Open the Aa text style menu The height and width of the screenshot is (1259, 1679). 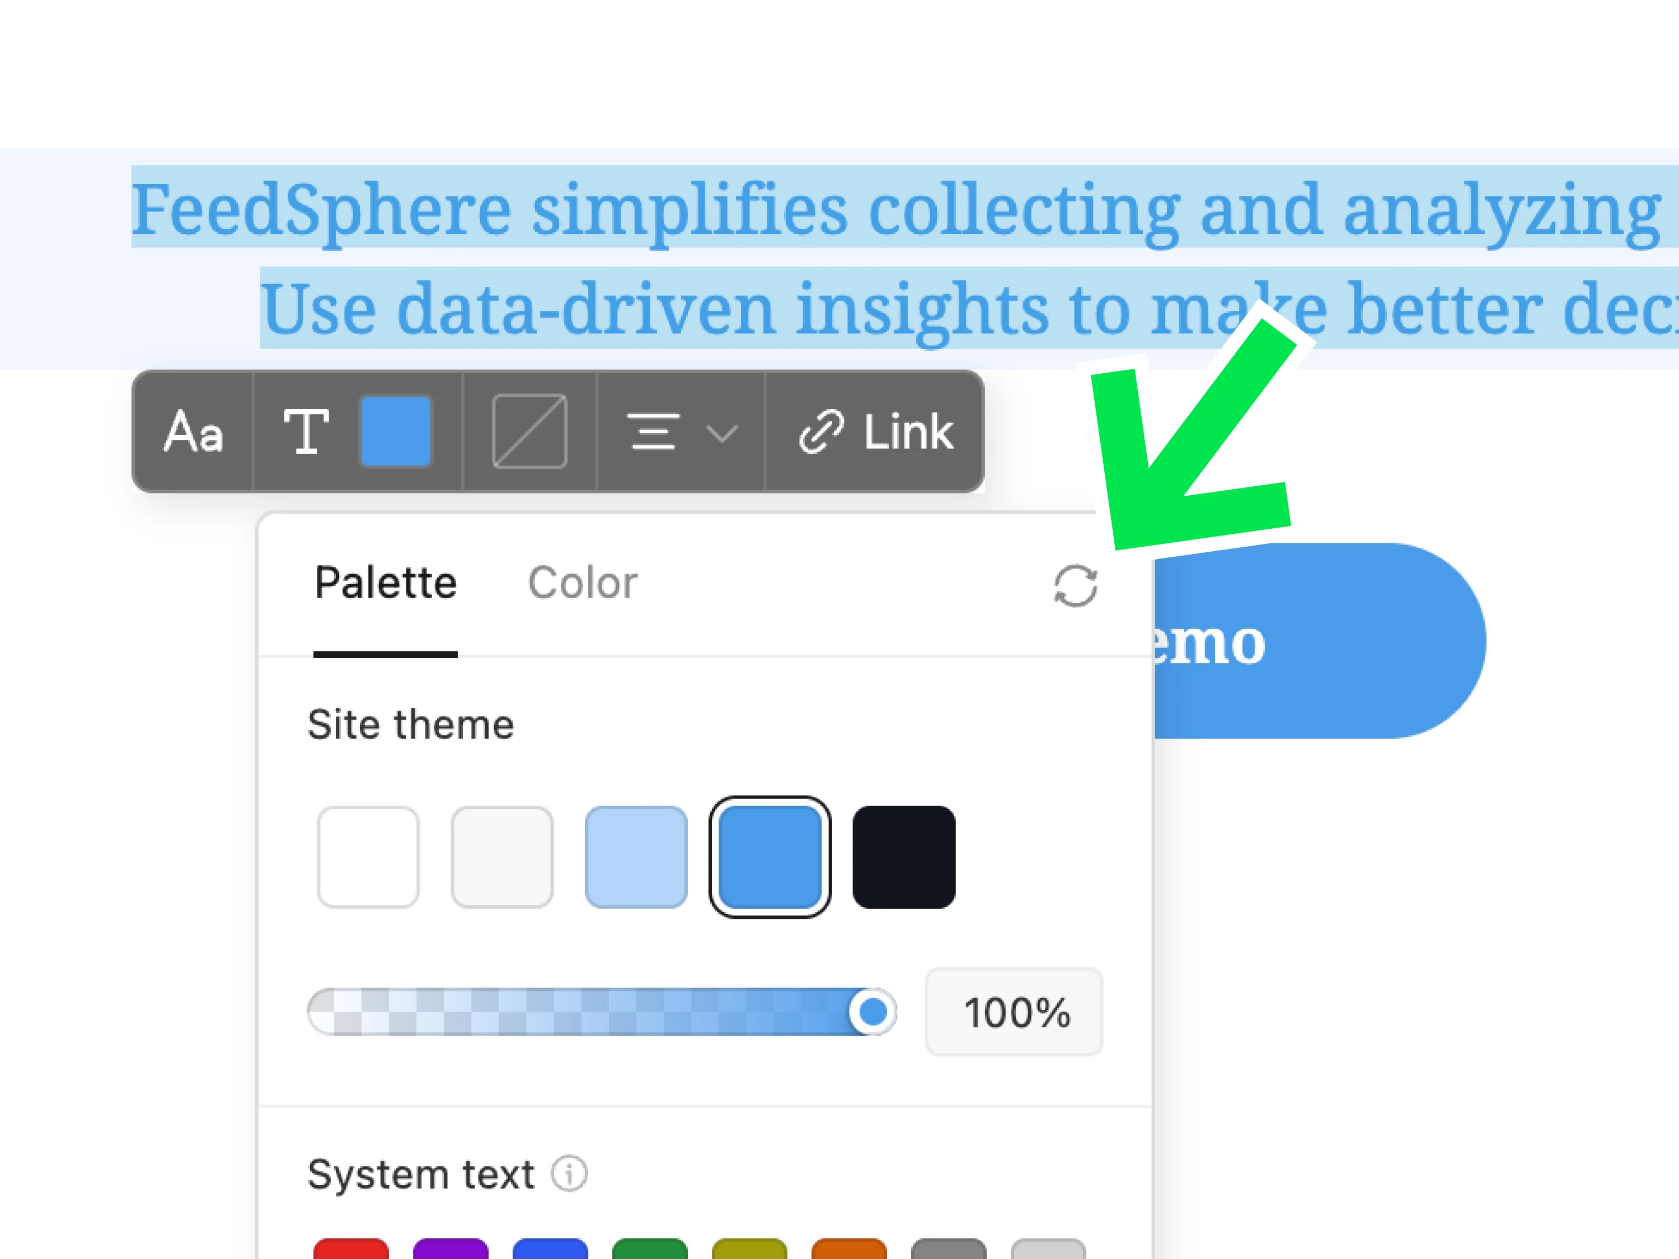(x=193, y=432)
